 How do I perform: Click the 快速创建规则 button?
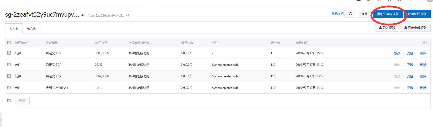(x=417, y=14)
